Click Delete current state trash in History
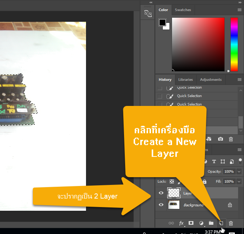The image size is (244, 234). click(231, 139)
